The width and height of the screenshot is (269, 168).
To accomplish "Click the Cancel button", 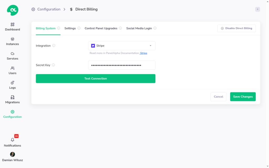I will click(218, 97).
